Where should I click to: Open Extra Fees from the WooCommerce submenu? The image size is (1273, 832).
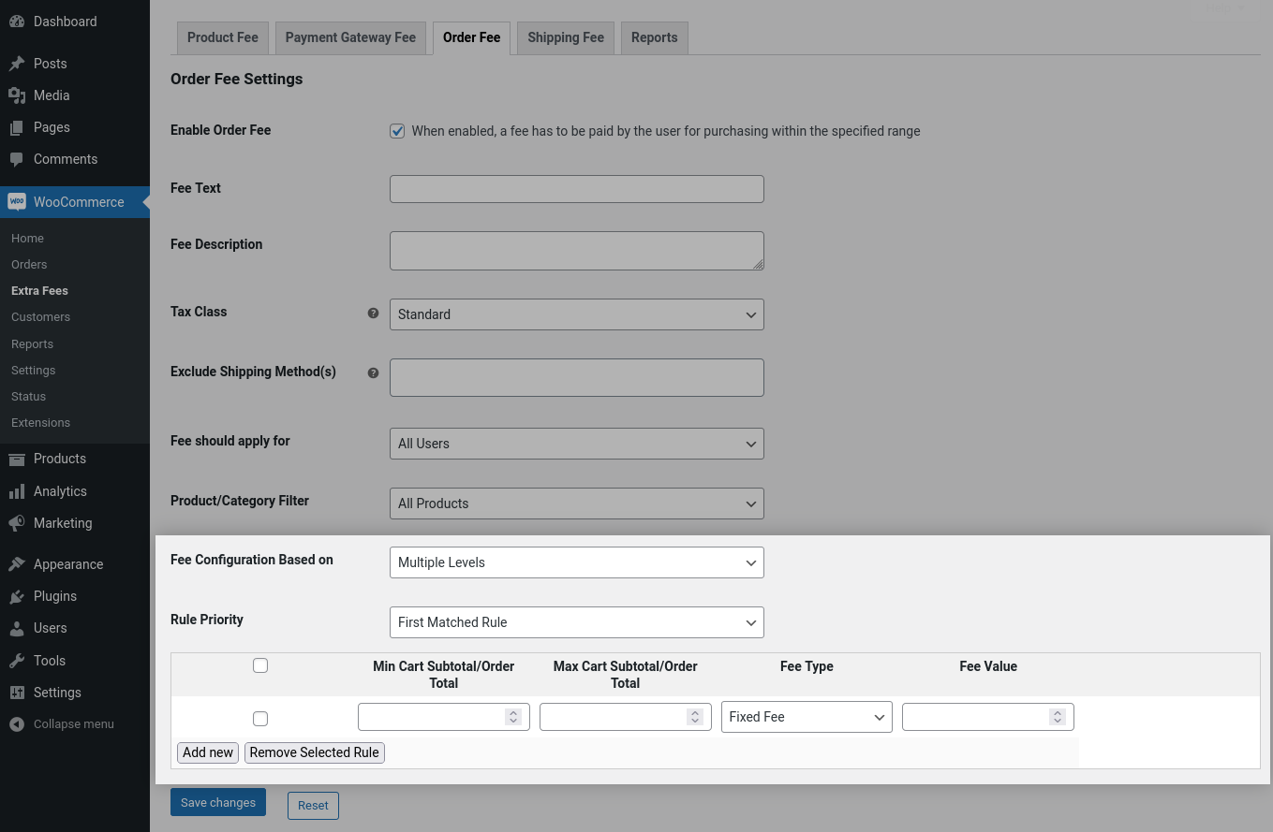tap(38, 290)
